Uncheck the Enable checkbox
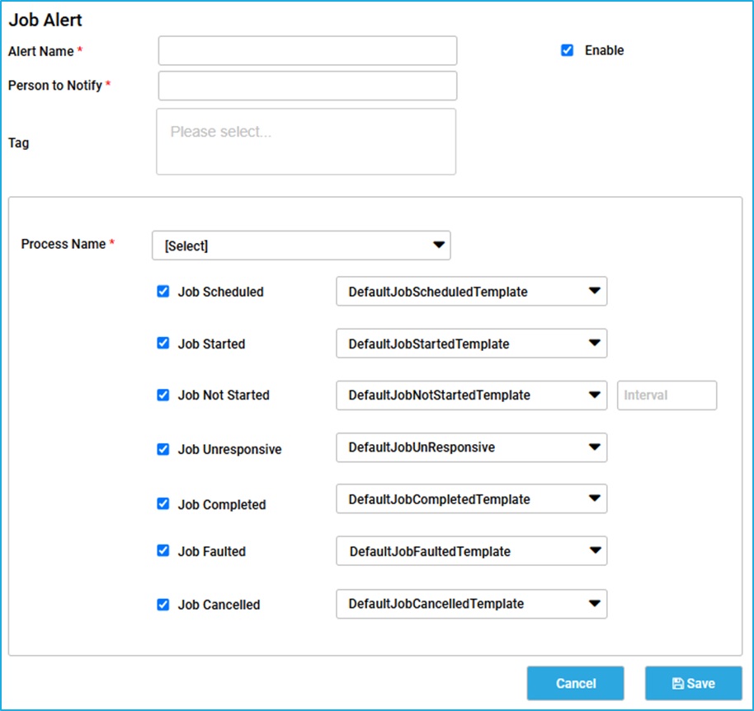This screenshot has width=754, height=711. click(x=568, y=50)
